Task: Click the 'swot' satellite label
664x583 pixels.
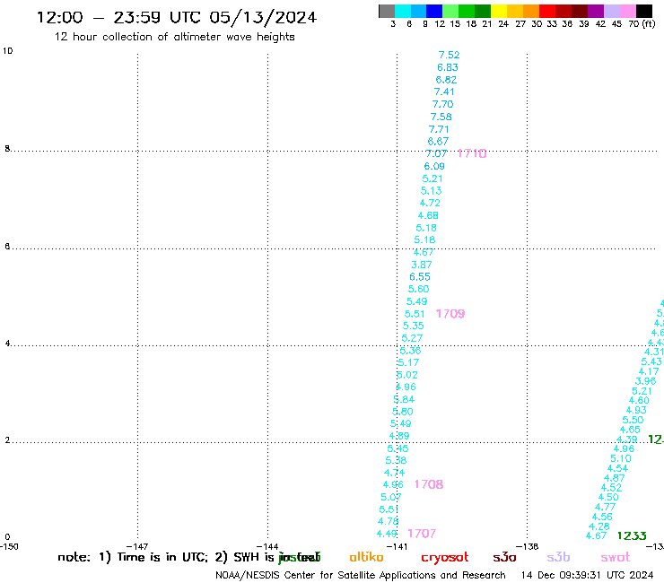Action: (x=616, y=557)
